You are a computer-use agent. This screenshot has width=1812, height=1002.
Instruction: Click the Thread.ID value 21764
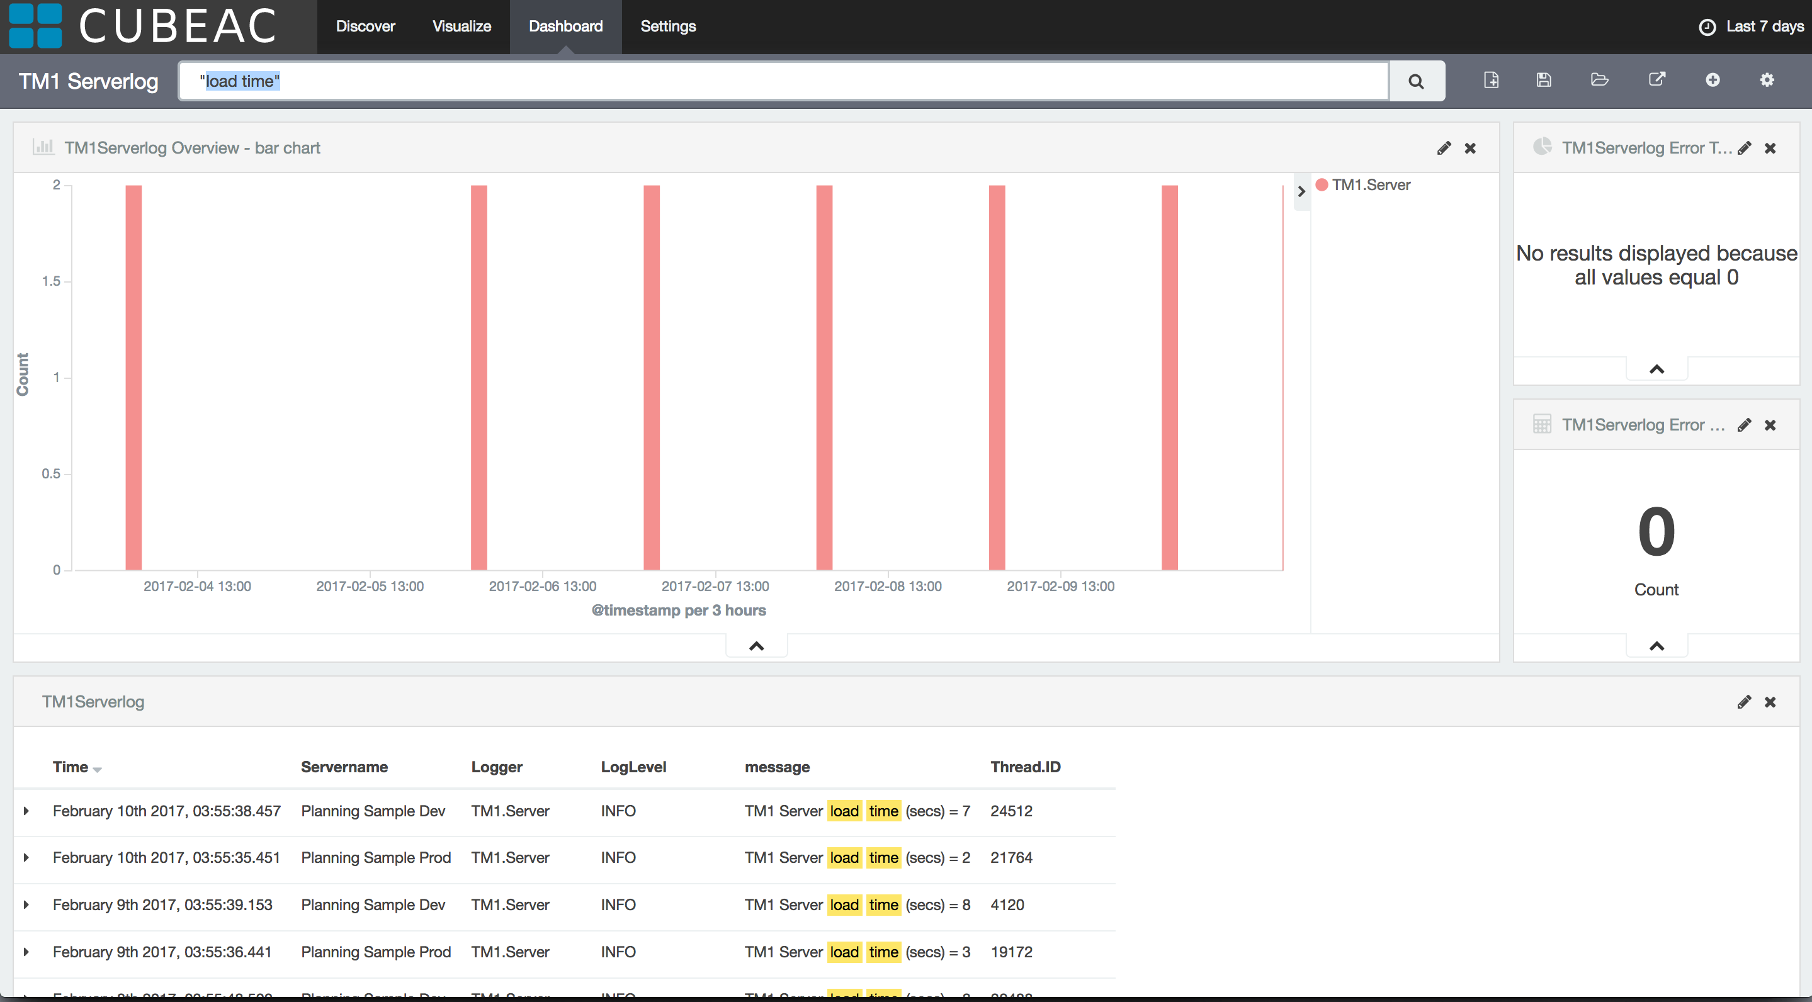[x=1011, y=857]
